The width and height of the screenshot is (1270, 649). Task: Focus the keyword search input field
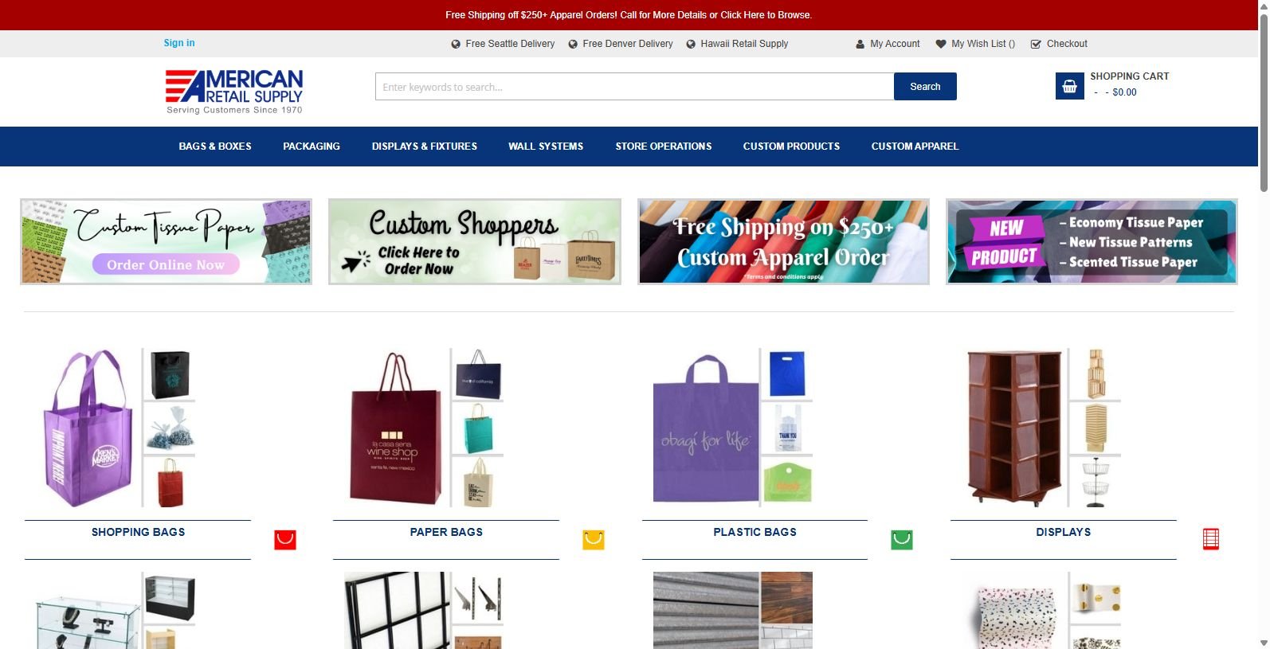coord(634,87)
